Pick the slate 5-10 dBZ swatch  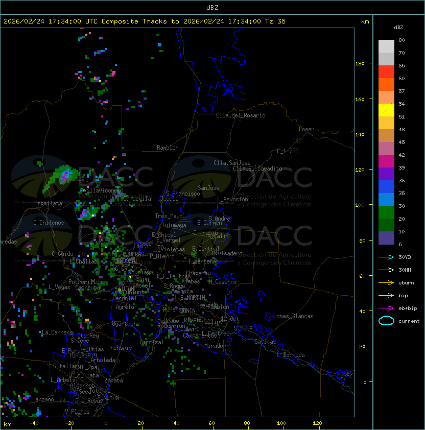(x=386, y=238)
